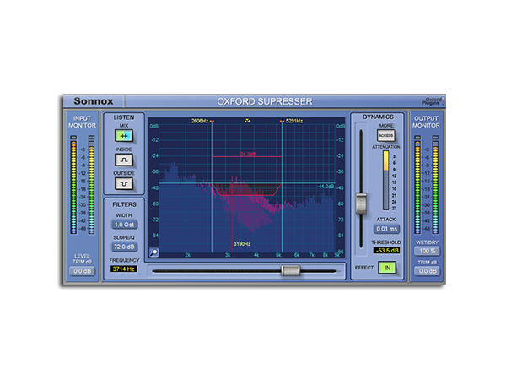Viewport: 506px width, 380px height.
Task: Toggle the Effect IN button
Action: click(387, 268)
